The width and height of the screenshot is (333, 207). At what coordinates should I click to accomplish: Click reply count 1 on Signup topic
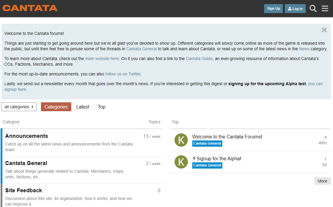click(325, 159)
